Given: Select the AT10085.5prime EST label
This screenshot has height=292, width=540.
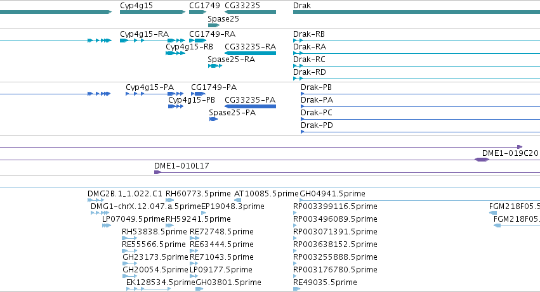Looking at the screenshot, I should click(x=267, y=194).
